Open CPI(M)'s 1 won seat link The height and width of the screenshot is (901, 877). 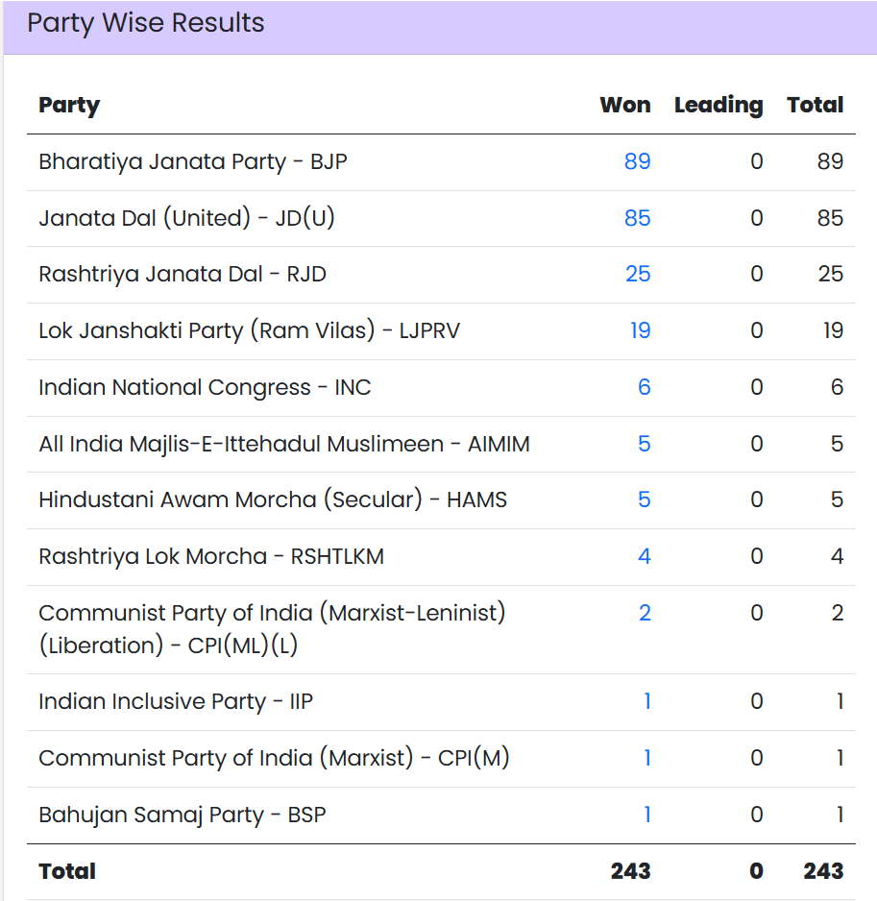pos(646,759)
